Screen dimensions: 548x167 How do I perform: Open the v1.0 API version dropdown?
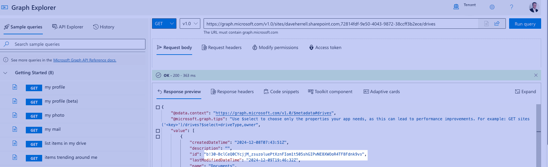click(x=190, y=24)
